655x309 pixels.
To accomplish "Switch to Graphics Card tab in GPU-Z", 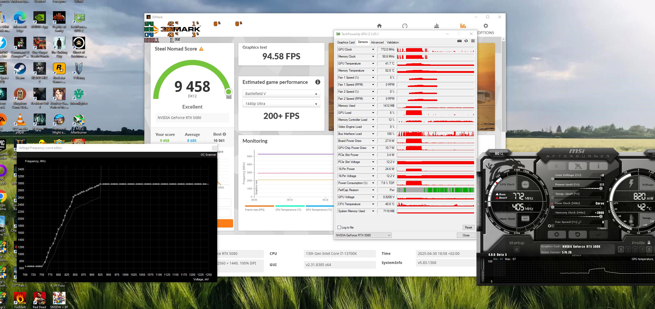I will [346, 42].
